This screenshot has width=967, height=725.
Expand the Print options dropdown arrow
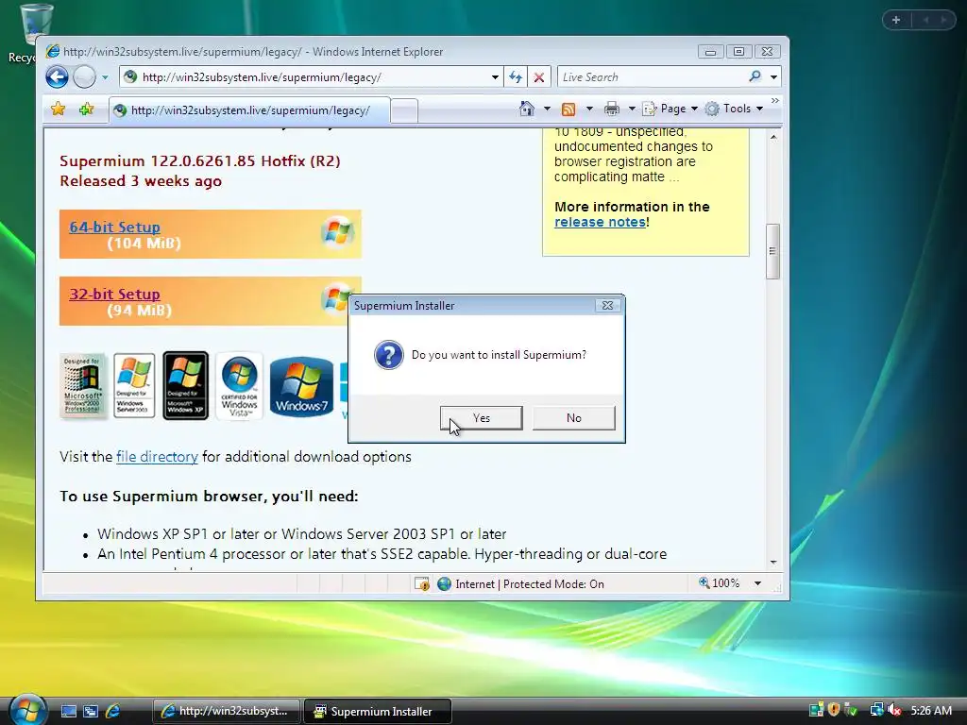pos(632,109)
